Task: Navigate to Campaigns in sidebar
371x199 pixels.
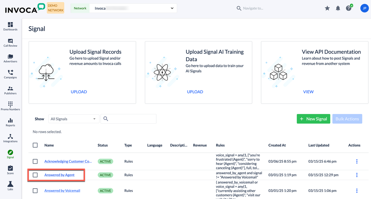Action: [x=10, y=74]
